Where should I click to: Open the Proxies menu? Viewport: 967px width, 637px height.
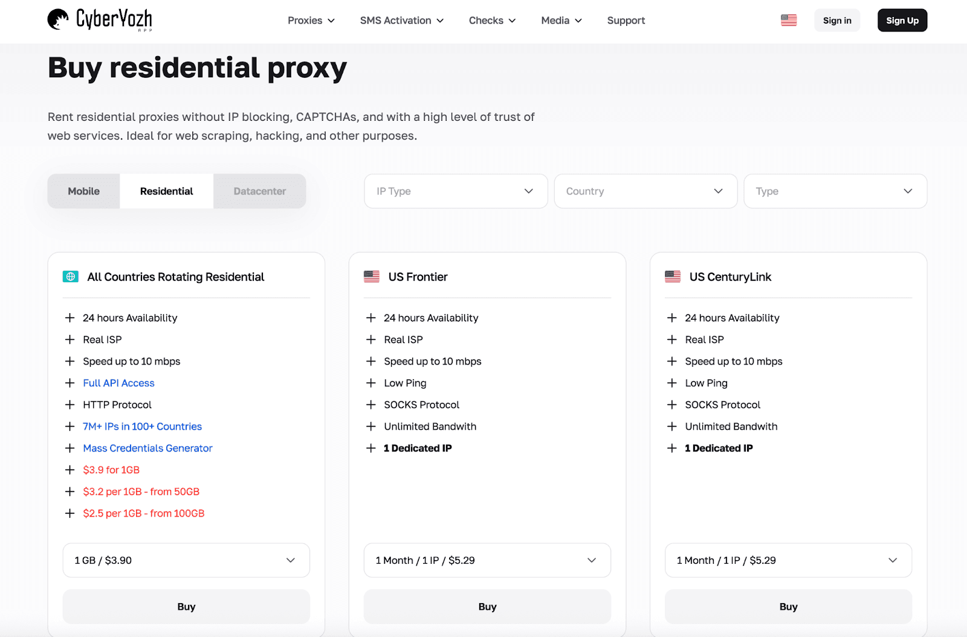coord(311,21)
